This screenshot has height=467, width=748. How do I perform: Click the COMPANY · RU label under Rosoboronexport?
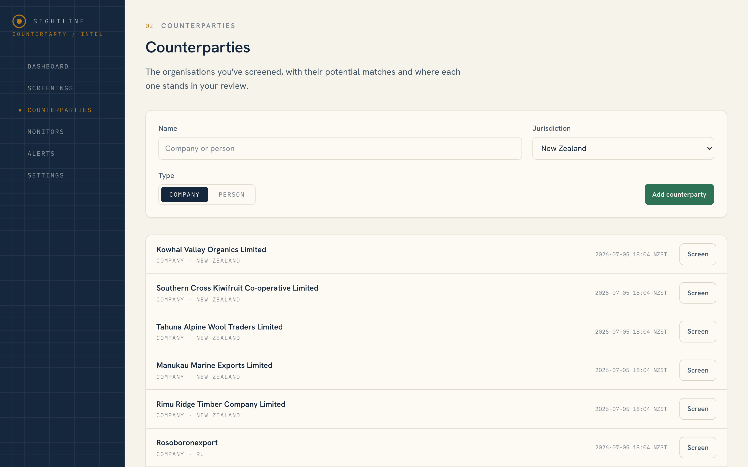(x=180, y=454)
